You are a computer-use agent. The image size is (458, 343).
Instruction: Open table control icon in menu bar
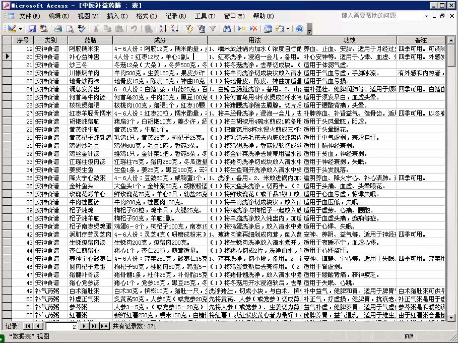click(11, 16)
